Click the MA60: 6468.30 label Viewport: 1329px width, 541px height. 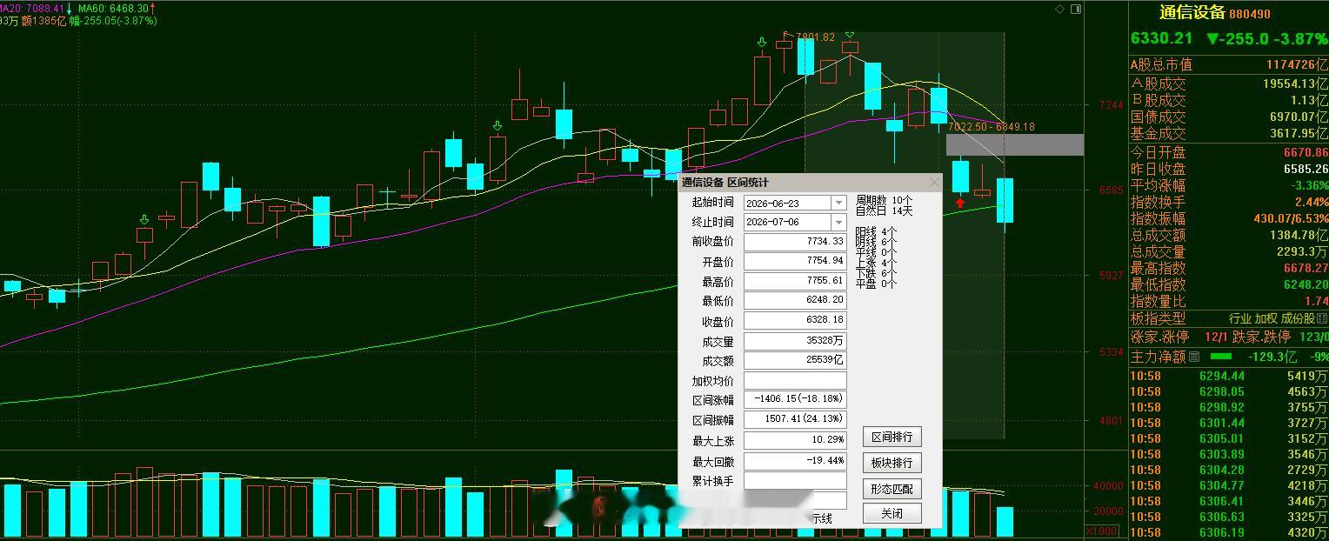(x=113, y=9)
